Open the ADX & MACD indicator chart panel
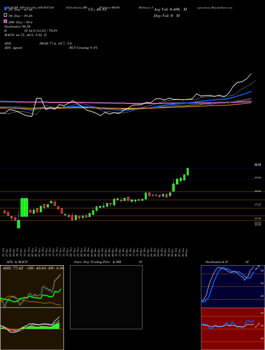The width and height of the screenshot is (265, 350). [32, 286]
